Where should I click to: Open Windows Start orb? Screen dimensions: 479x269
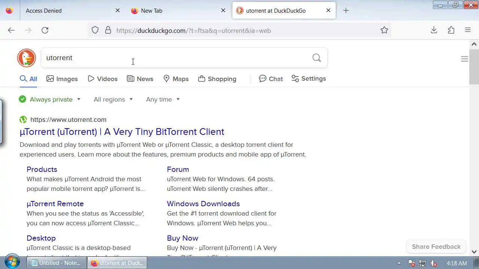[x=12, y=262]
